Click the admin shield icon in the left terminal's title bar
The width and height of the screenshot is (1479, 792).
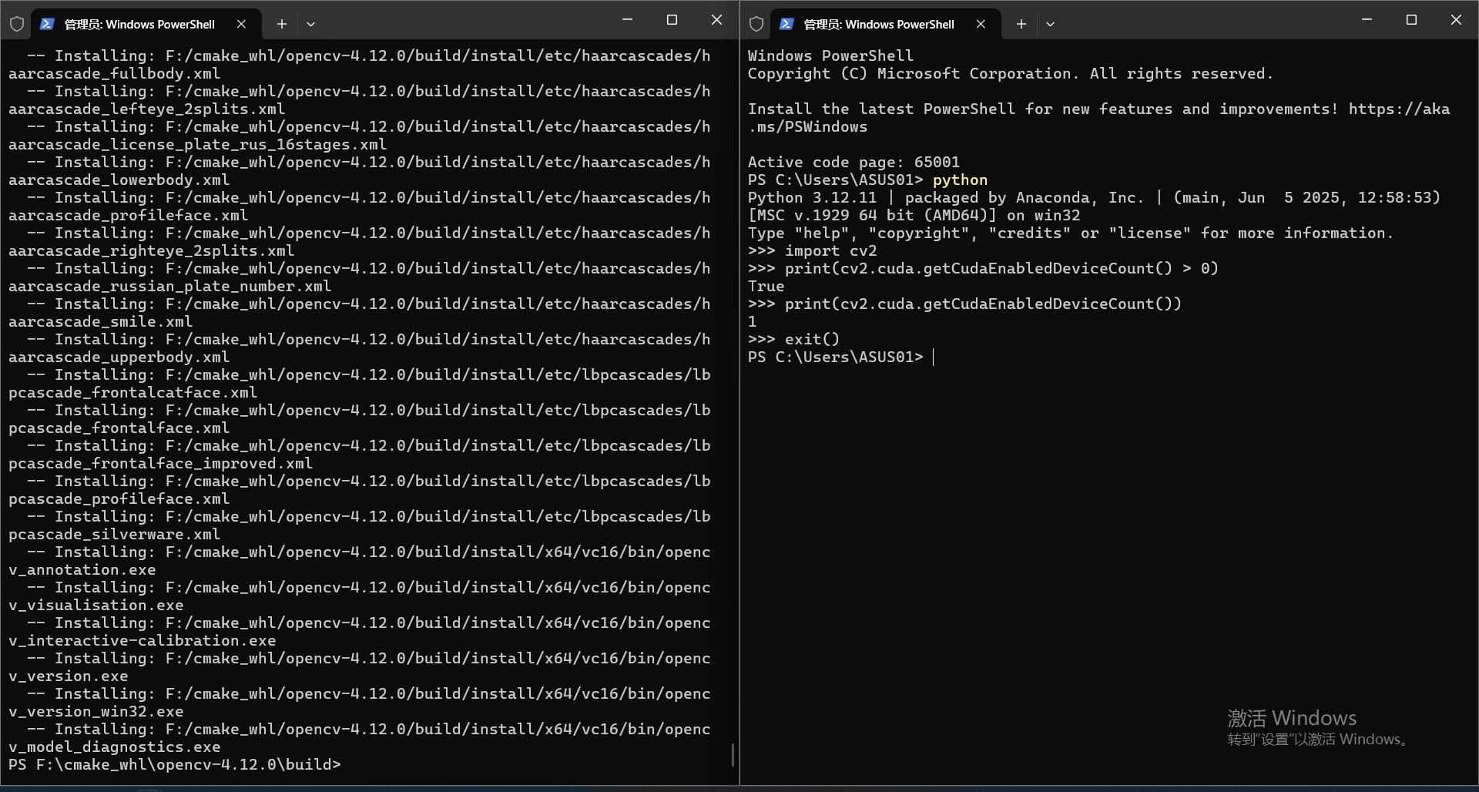click(x=17, y=22)
